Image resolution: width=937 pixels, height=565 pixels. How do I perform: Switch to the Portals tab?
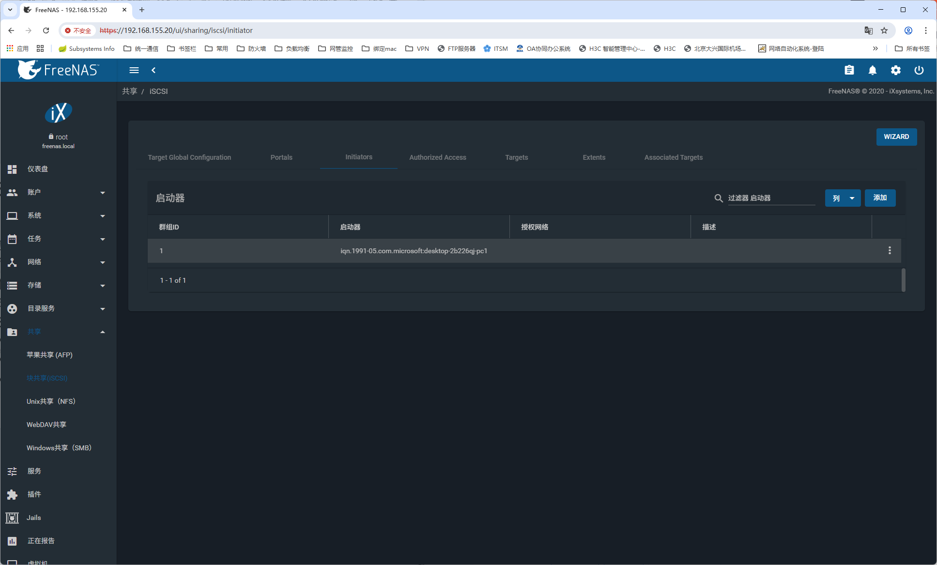pos(281,157)
